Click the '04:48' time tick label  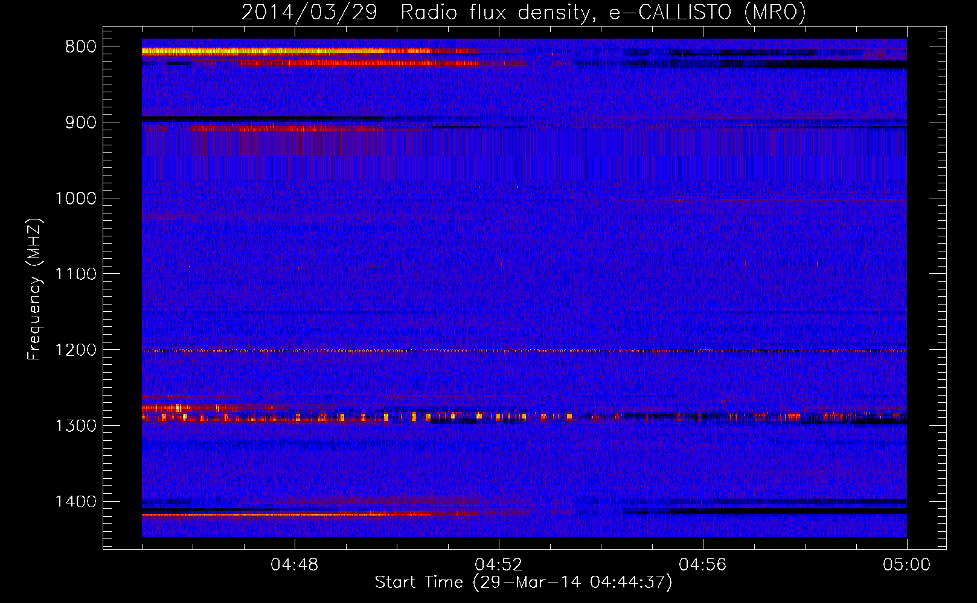click(x=295, y=565)
